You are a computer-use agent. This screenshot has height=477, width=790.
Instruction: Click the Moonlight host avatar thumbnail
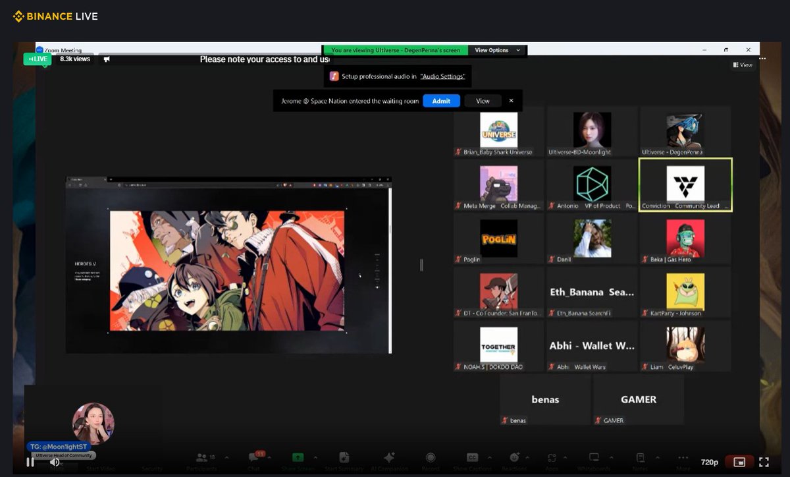[x=93, y=424]
